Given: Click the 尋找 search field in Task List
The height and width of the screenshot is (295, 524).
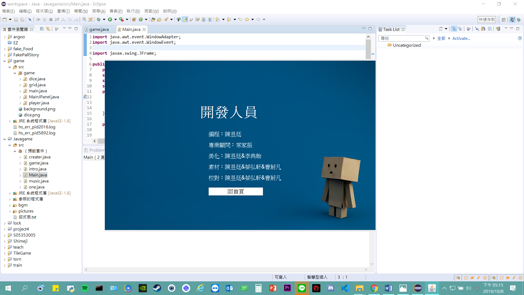Looking at the screenshot, I should [x=402, y=39].
